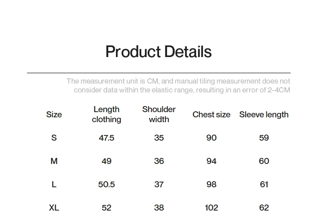
Task: Select the S size row label
Action: [x=54, y=138]
